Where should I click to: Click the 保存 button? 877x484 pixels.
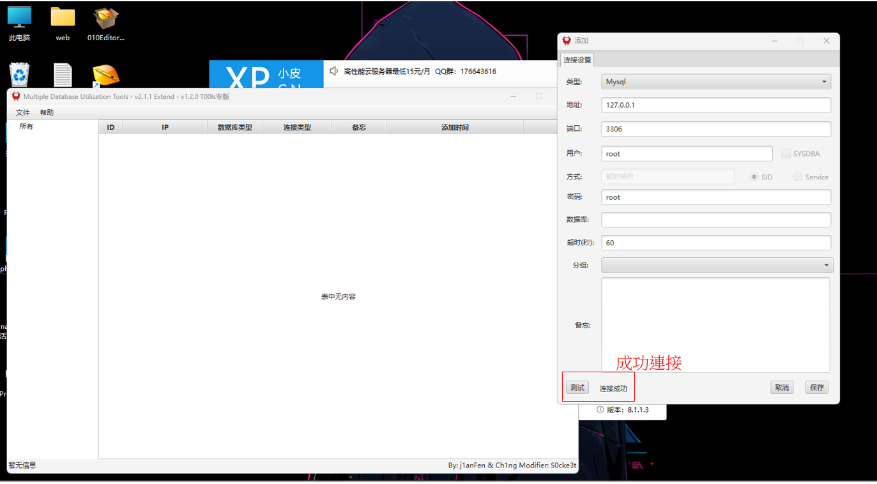[817, 388]
